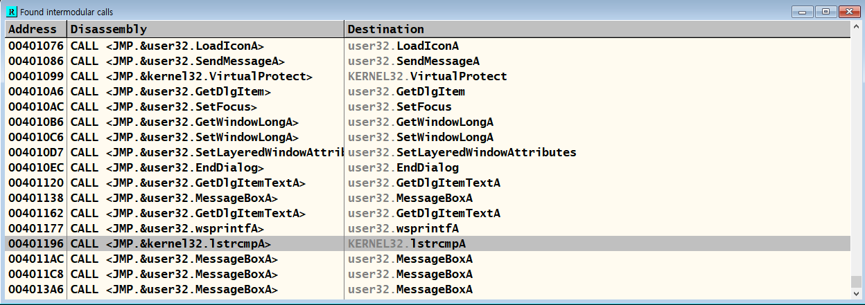Select address 00401162
Image resolution: width=865 pixels, height=305 pixels.
coord(36,213)
